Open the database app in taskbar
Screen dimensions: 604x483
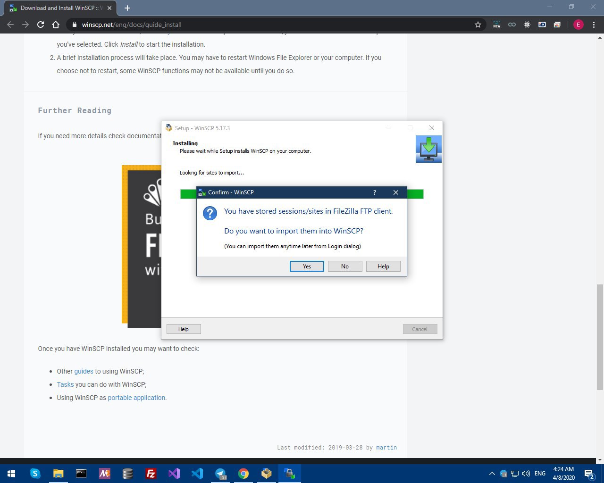pos(127,473)
